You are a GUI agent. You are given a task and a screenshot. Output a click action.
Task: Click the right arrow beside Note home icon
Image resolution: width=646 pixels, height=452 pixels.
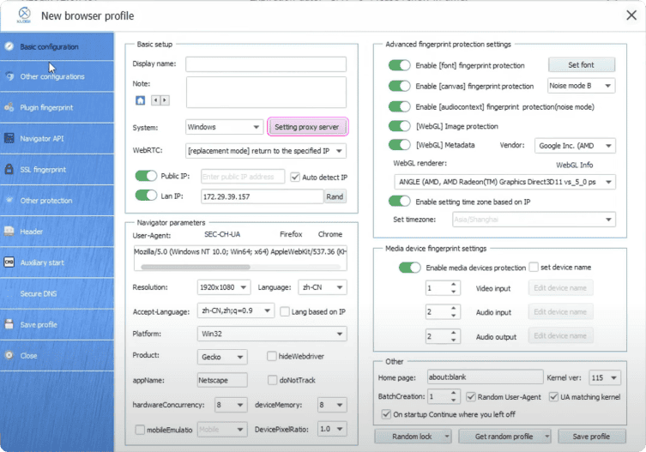(x=165, y=100)
